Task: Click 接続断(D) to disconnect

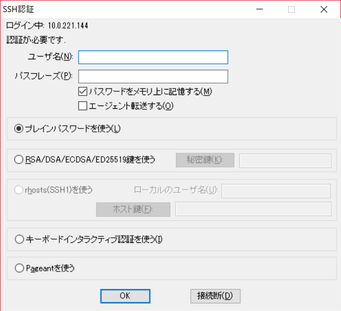Action: [215, 296]
